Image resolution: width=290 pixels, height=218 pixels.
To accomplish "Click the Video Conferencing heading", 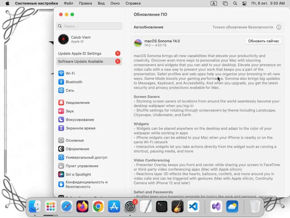I will point(152,160).
